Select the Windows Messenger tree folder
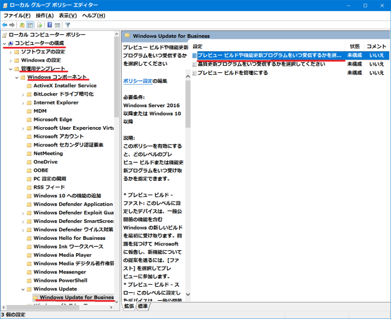Image resolution: width=391 pixels, height=319 pixels. point(60,272)
